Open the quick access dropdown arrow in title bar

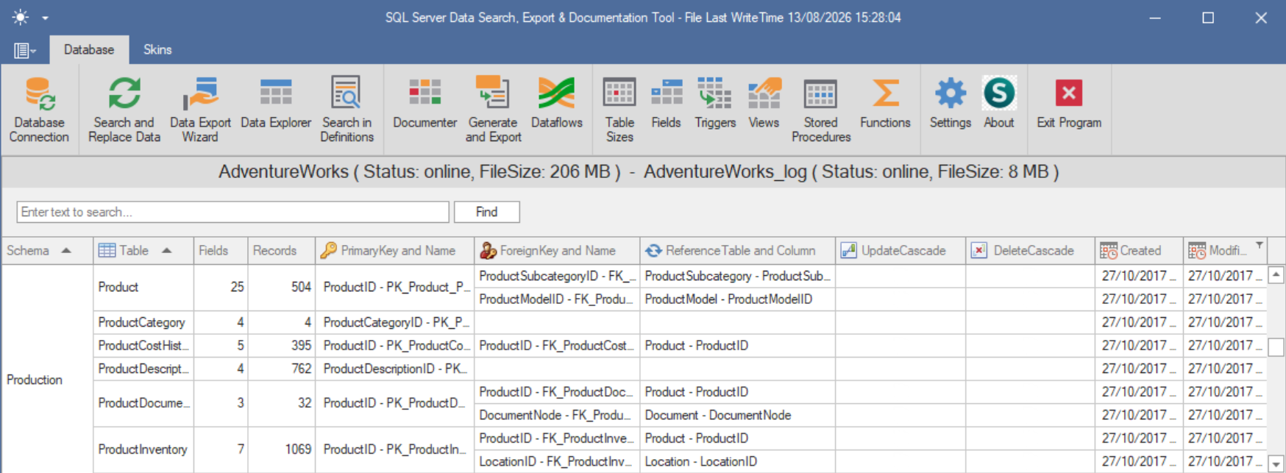pyautogui.click(x=45, y=18)
